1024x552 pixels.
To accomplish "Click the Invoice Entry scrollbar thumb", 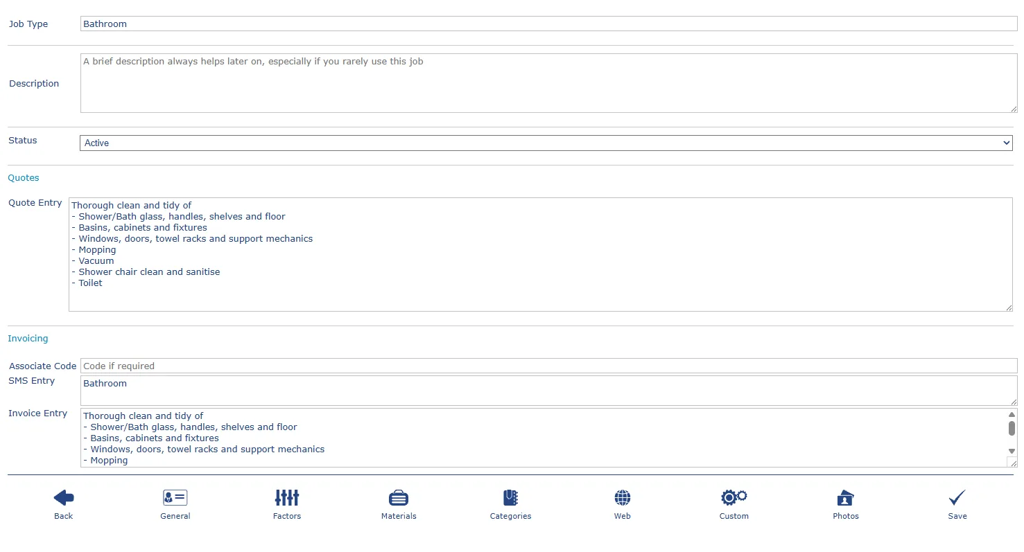I will [1012, 428].
